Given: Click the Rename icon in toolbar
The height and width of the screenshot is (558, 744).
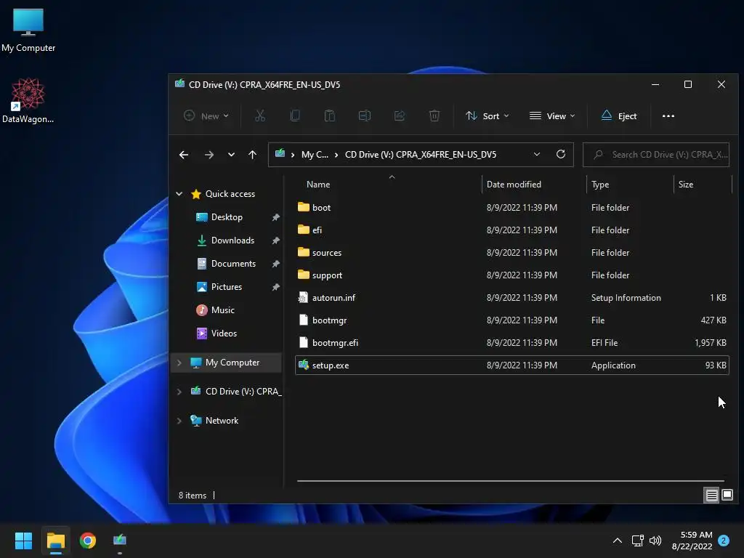Looking at the screenshot, I should [365, 116].
